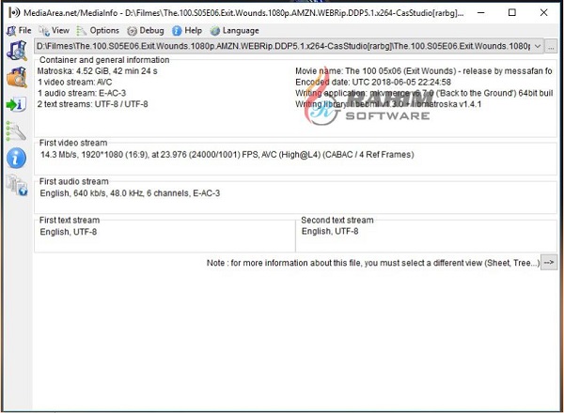
Task: Click the first video stream details line
Action: 227,155
